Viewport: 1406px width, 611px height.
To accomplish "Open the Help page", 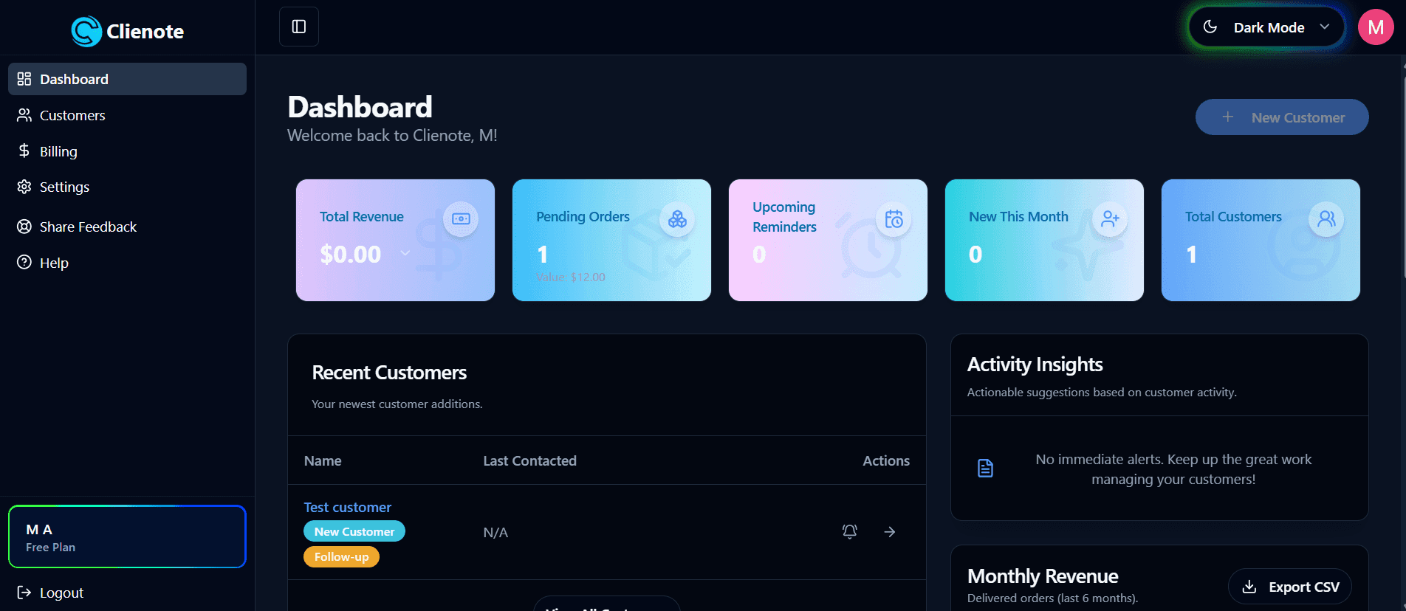I will tap(127, 263).
